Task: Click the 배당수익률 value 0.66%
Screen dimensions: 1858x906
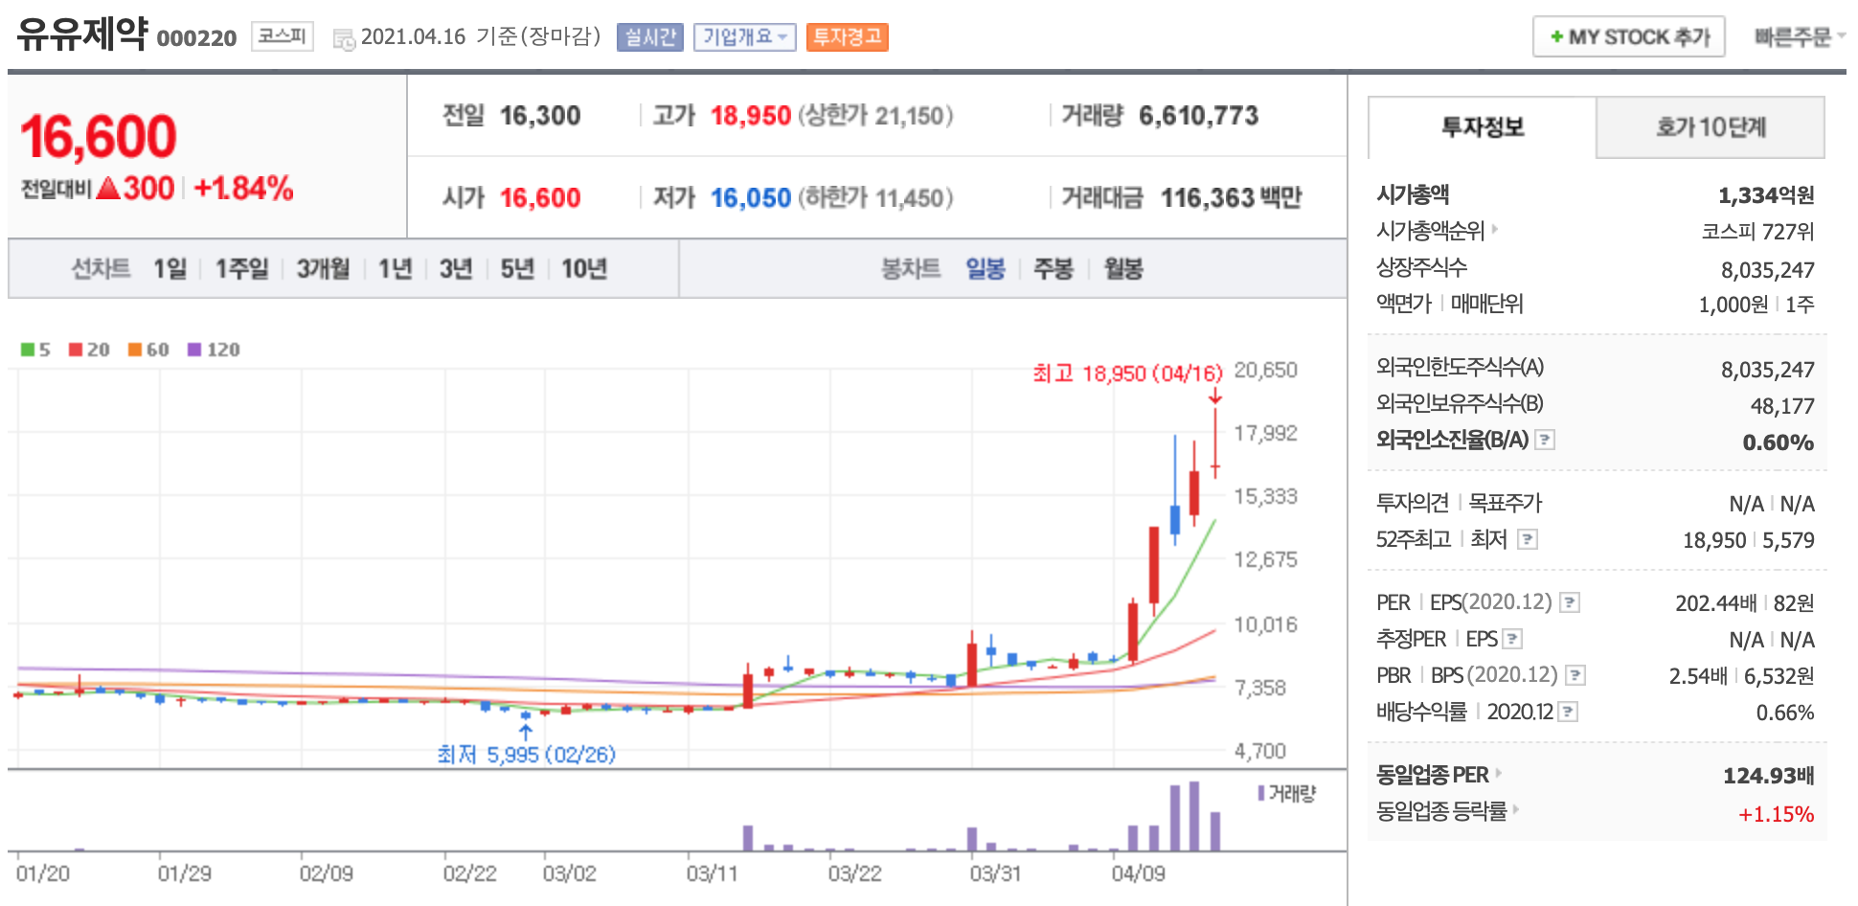Action: (x=1785, y=713)
